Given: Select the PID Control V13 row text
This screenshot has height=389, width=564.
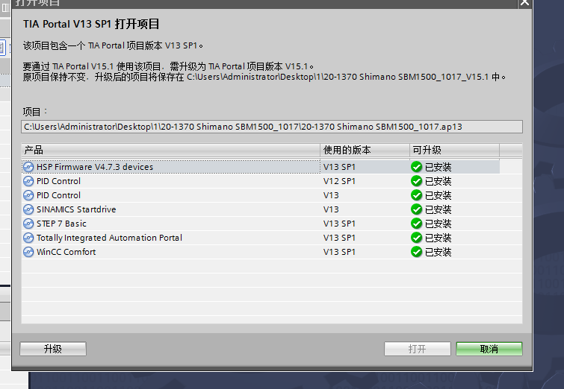Looking at the screenshot, I should point(58,195).
